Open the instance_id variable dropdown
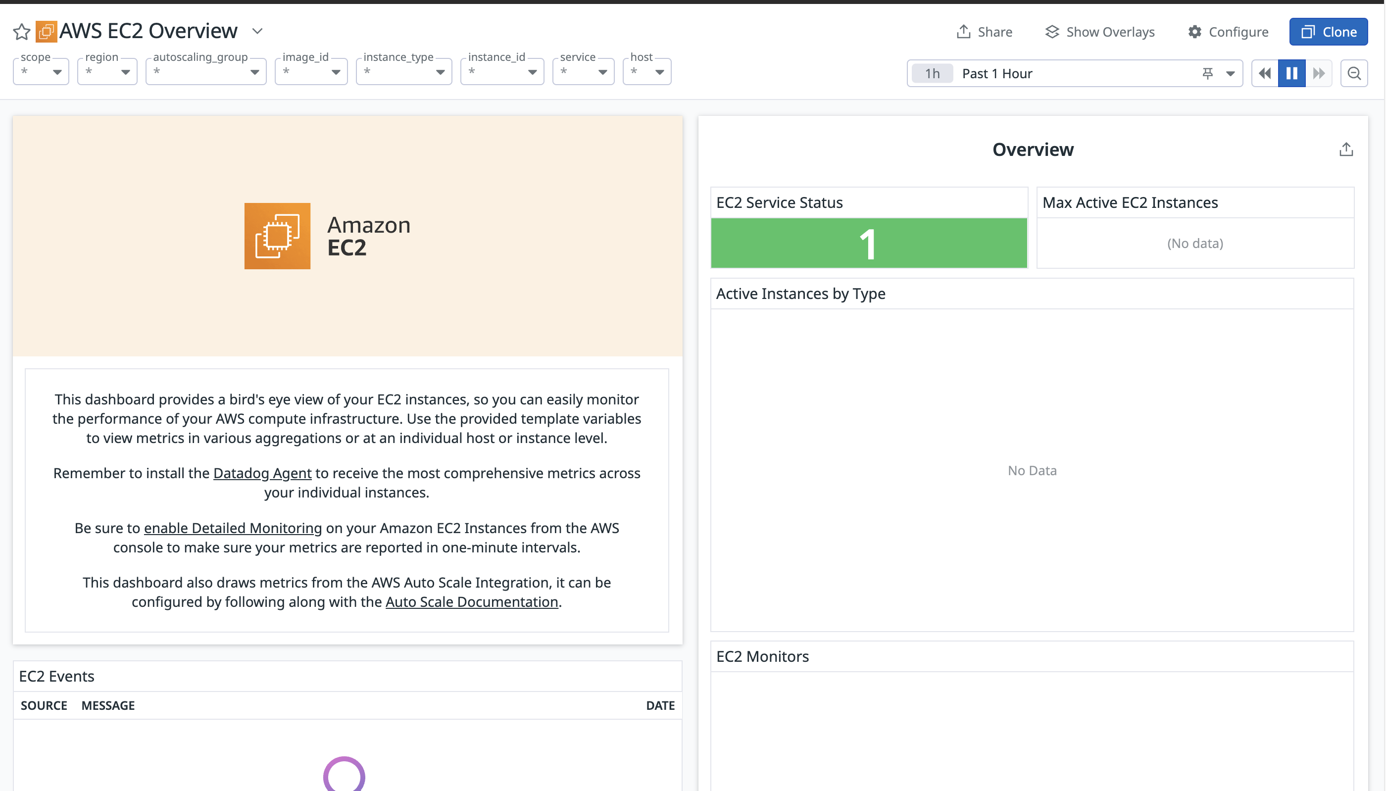This screenshot has width=1386, height=791. click(502, 72)
